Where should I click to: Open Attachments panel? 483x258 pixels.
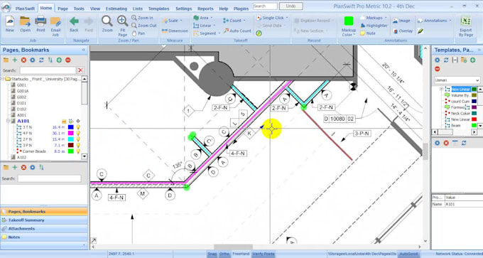(44, 229)
